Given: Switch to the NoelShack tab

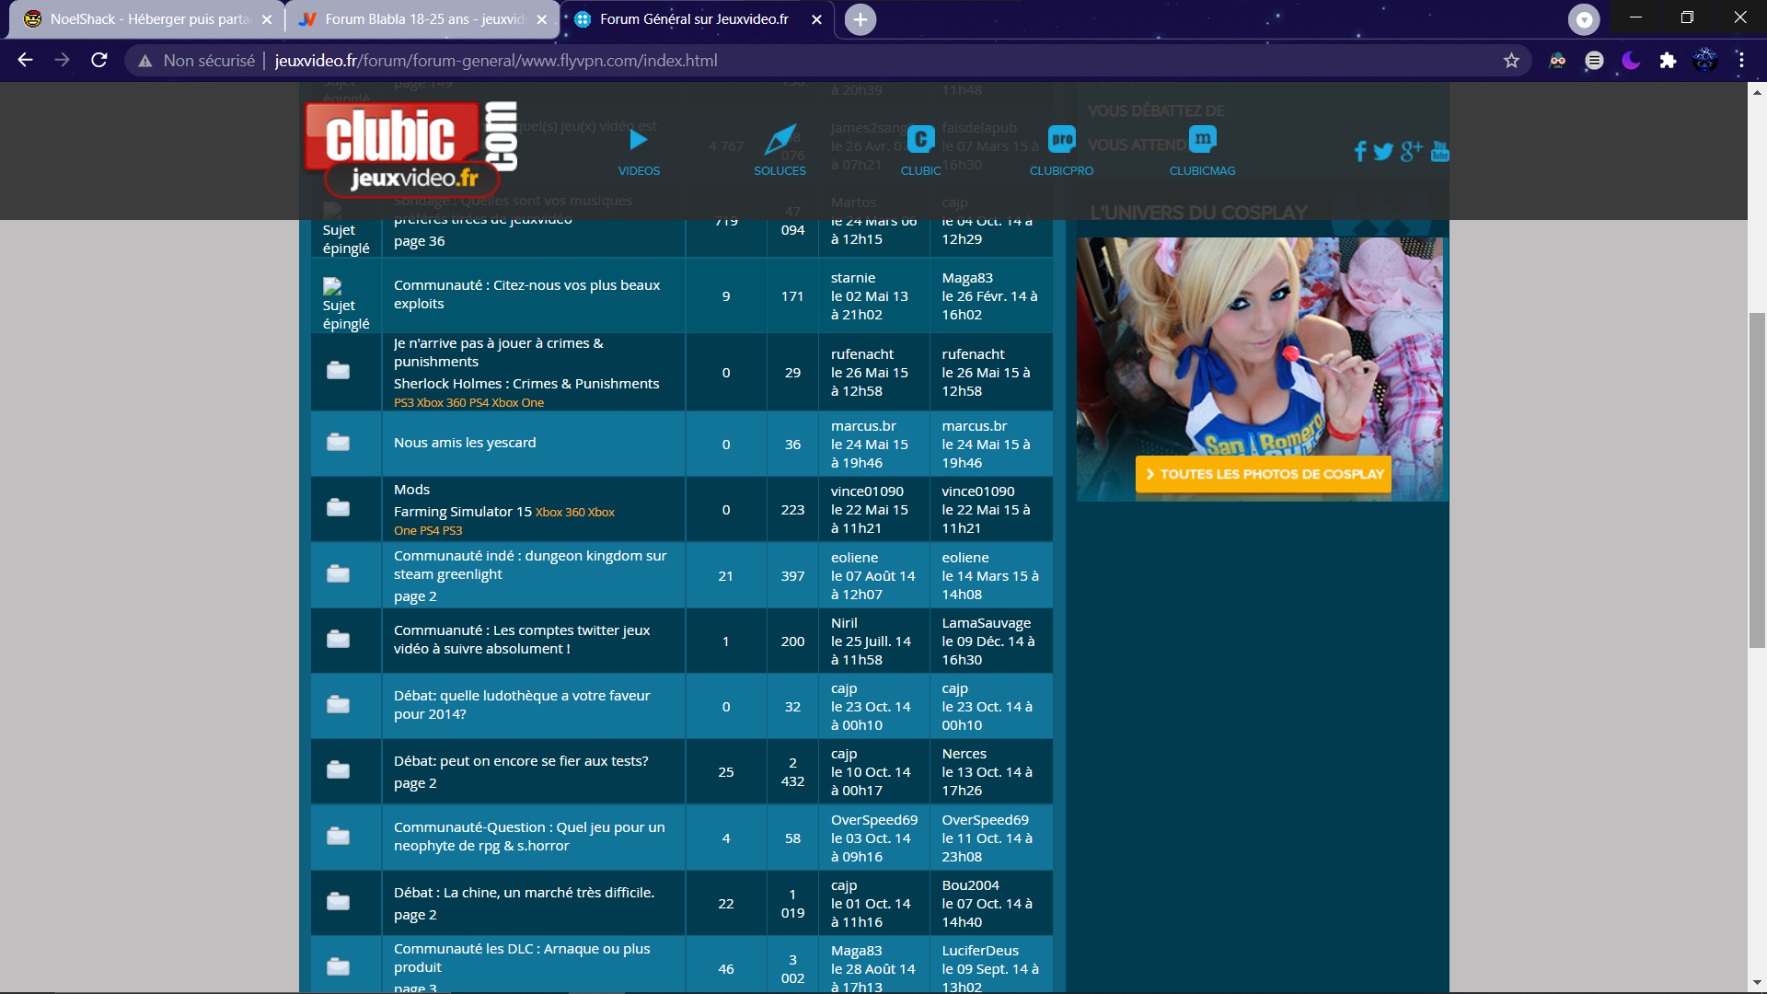Looking at the screenshot, I should (147, 19).
